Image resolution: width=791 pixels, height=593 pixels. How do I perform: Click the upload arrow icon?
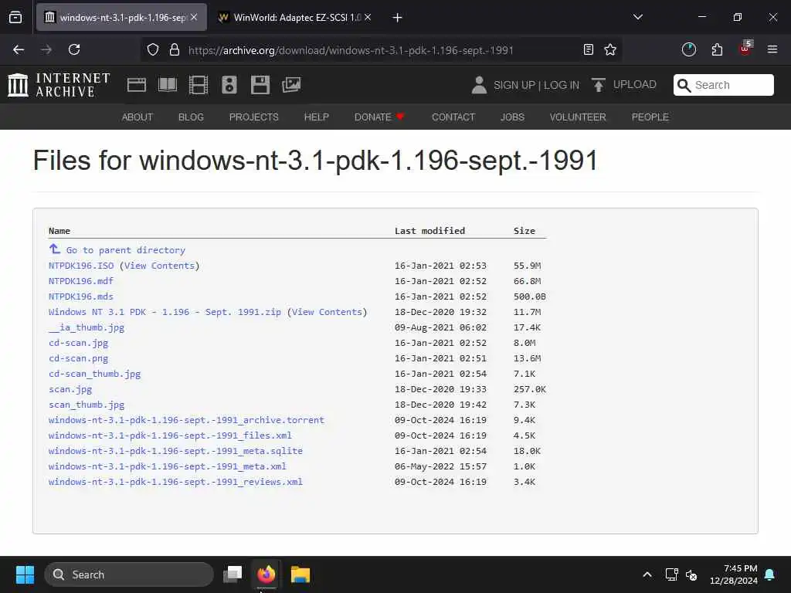point(599,85)
